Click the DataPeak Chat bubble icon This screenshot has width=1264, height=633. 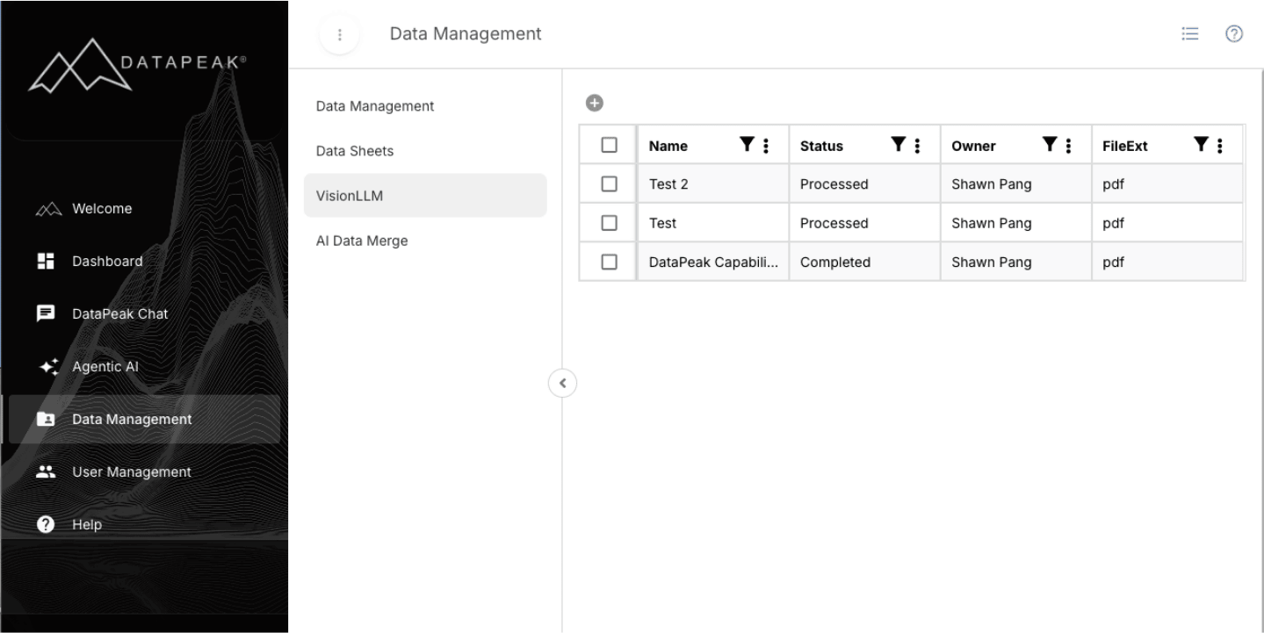click(x=46, y=313)
